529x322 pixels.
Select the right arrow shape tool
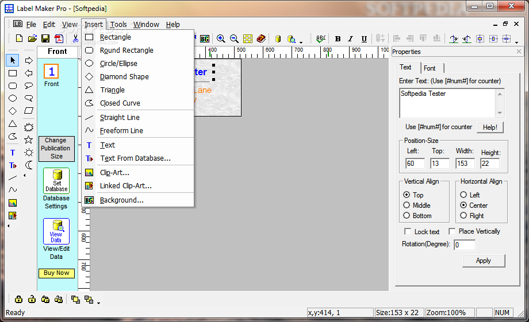[29, 61]
